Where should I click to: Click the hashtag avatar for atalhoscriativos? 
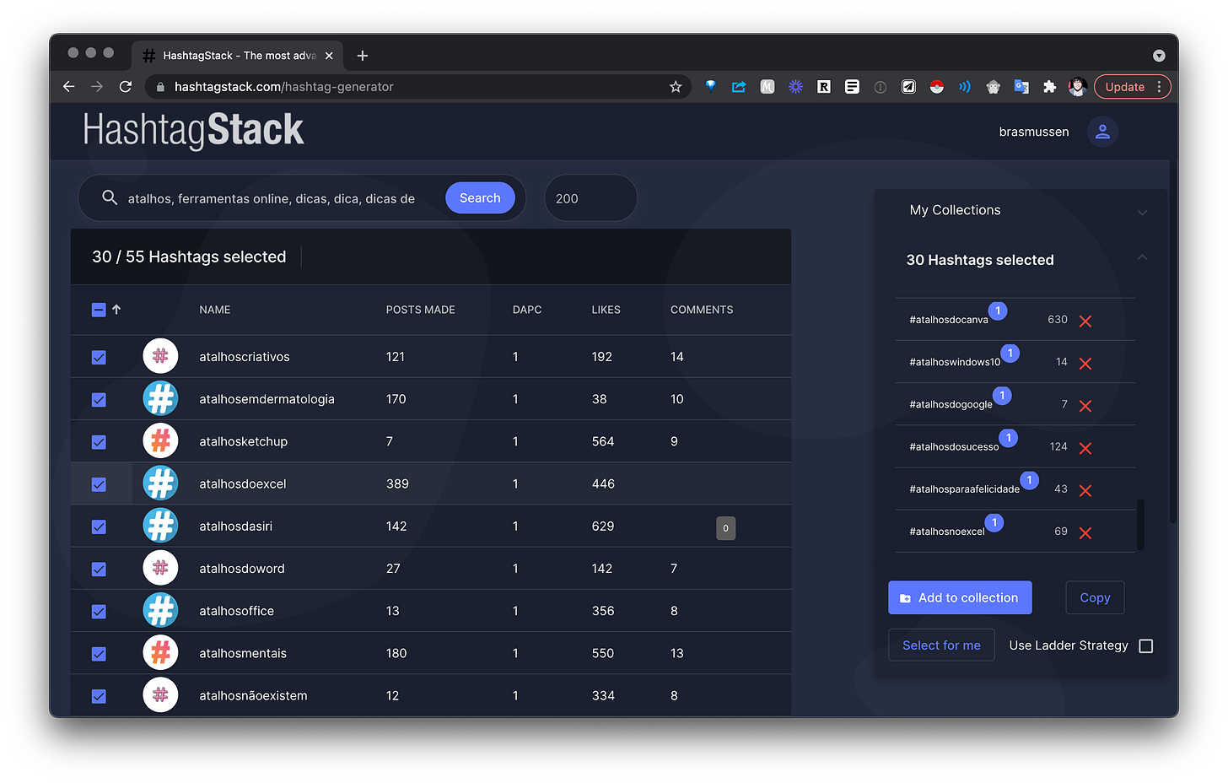160,356
